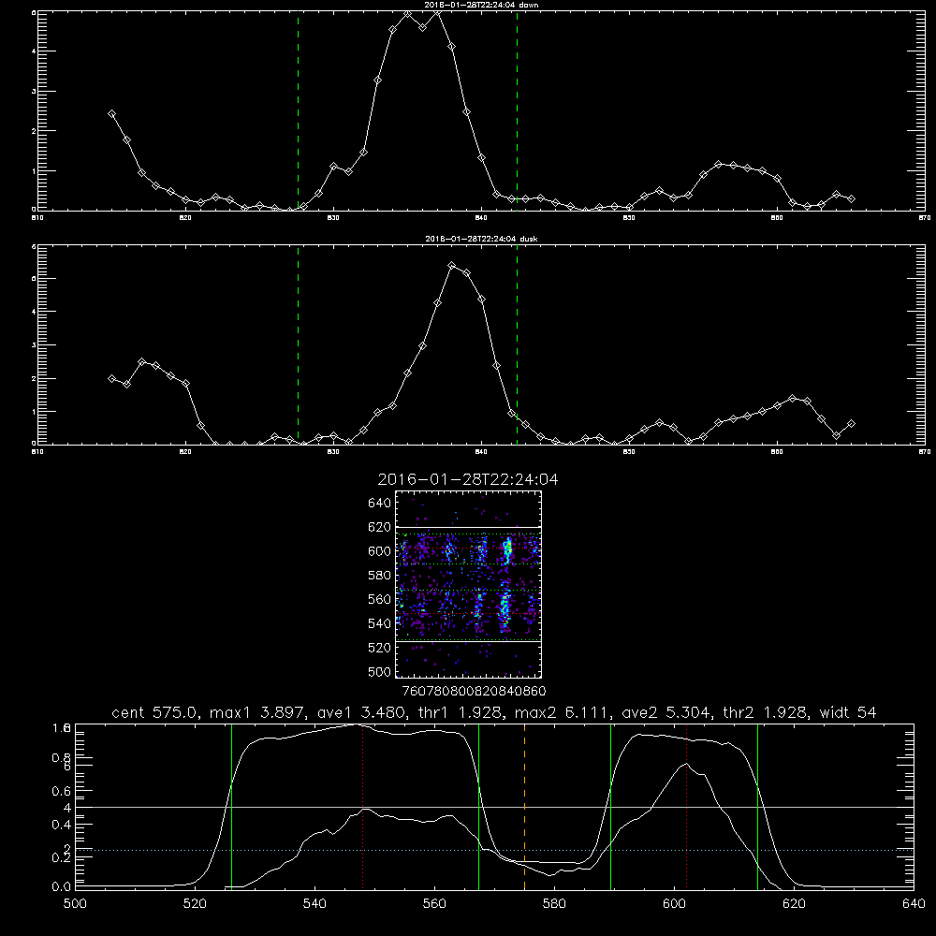936x936 pixels.
Task: Click the right green dashed line in the dusk plot
Action: pyautogui.click(x=517, y=344)
